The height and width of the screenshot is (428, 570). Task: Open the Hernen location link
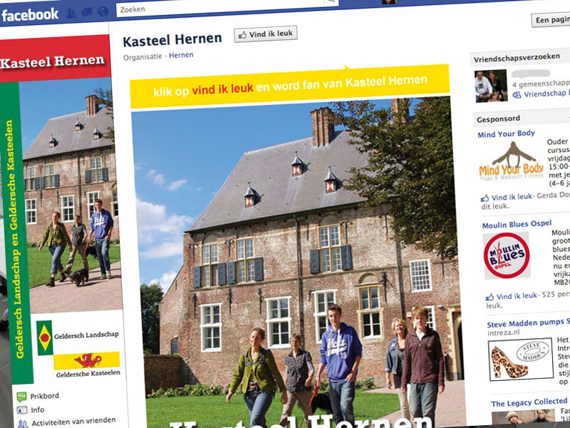(181, 56)
